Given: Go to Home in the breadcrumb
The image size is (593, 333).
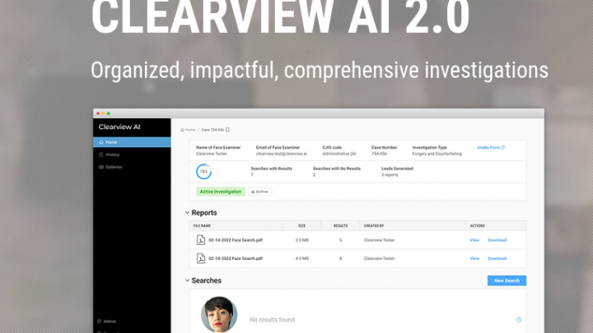Looking at the screenshot, I should pyautogui.click(x=188, y=130).
